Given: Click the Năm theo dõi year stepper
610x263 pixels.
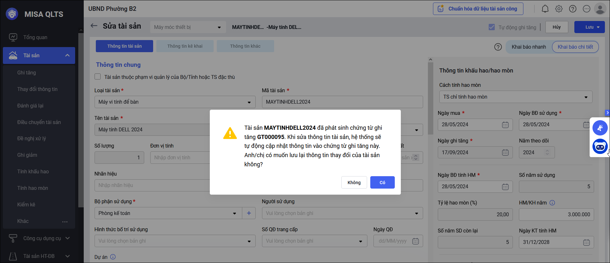Looking at the screenshot, I should 547,152.
